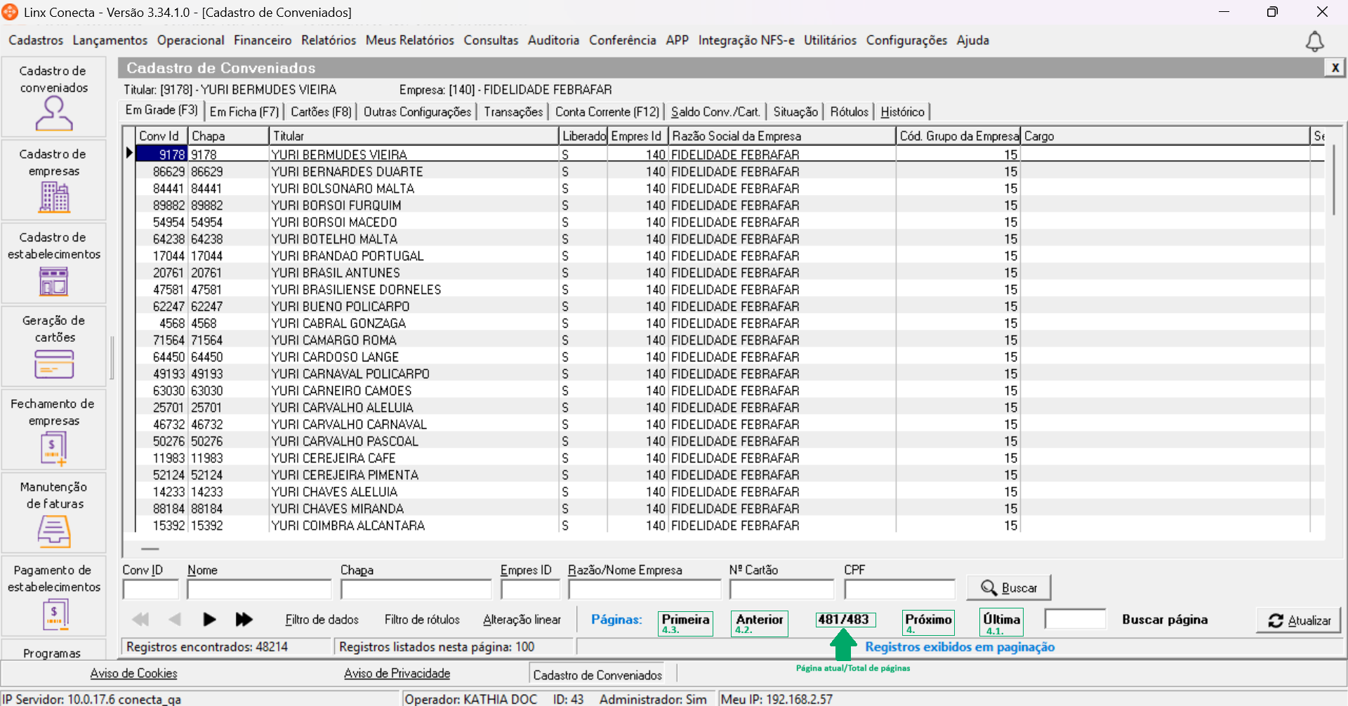The image size is (1348, 706).
Task: Switch to Saldo Conv./Cart. tab
Action: (715, 112)
